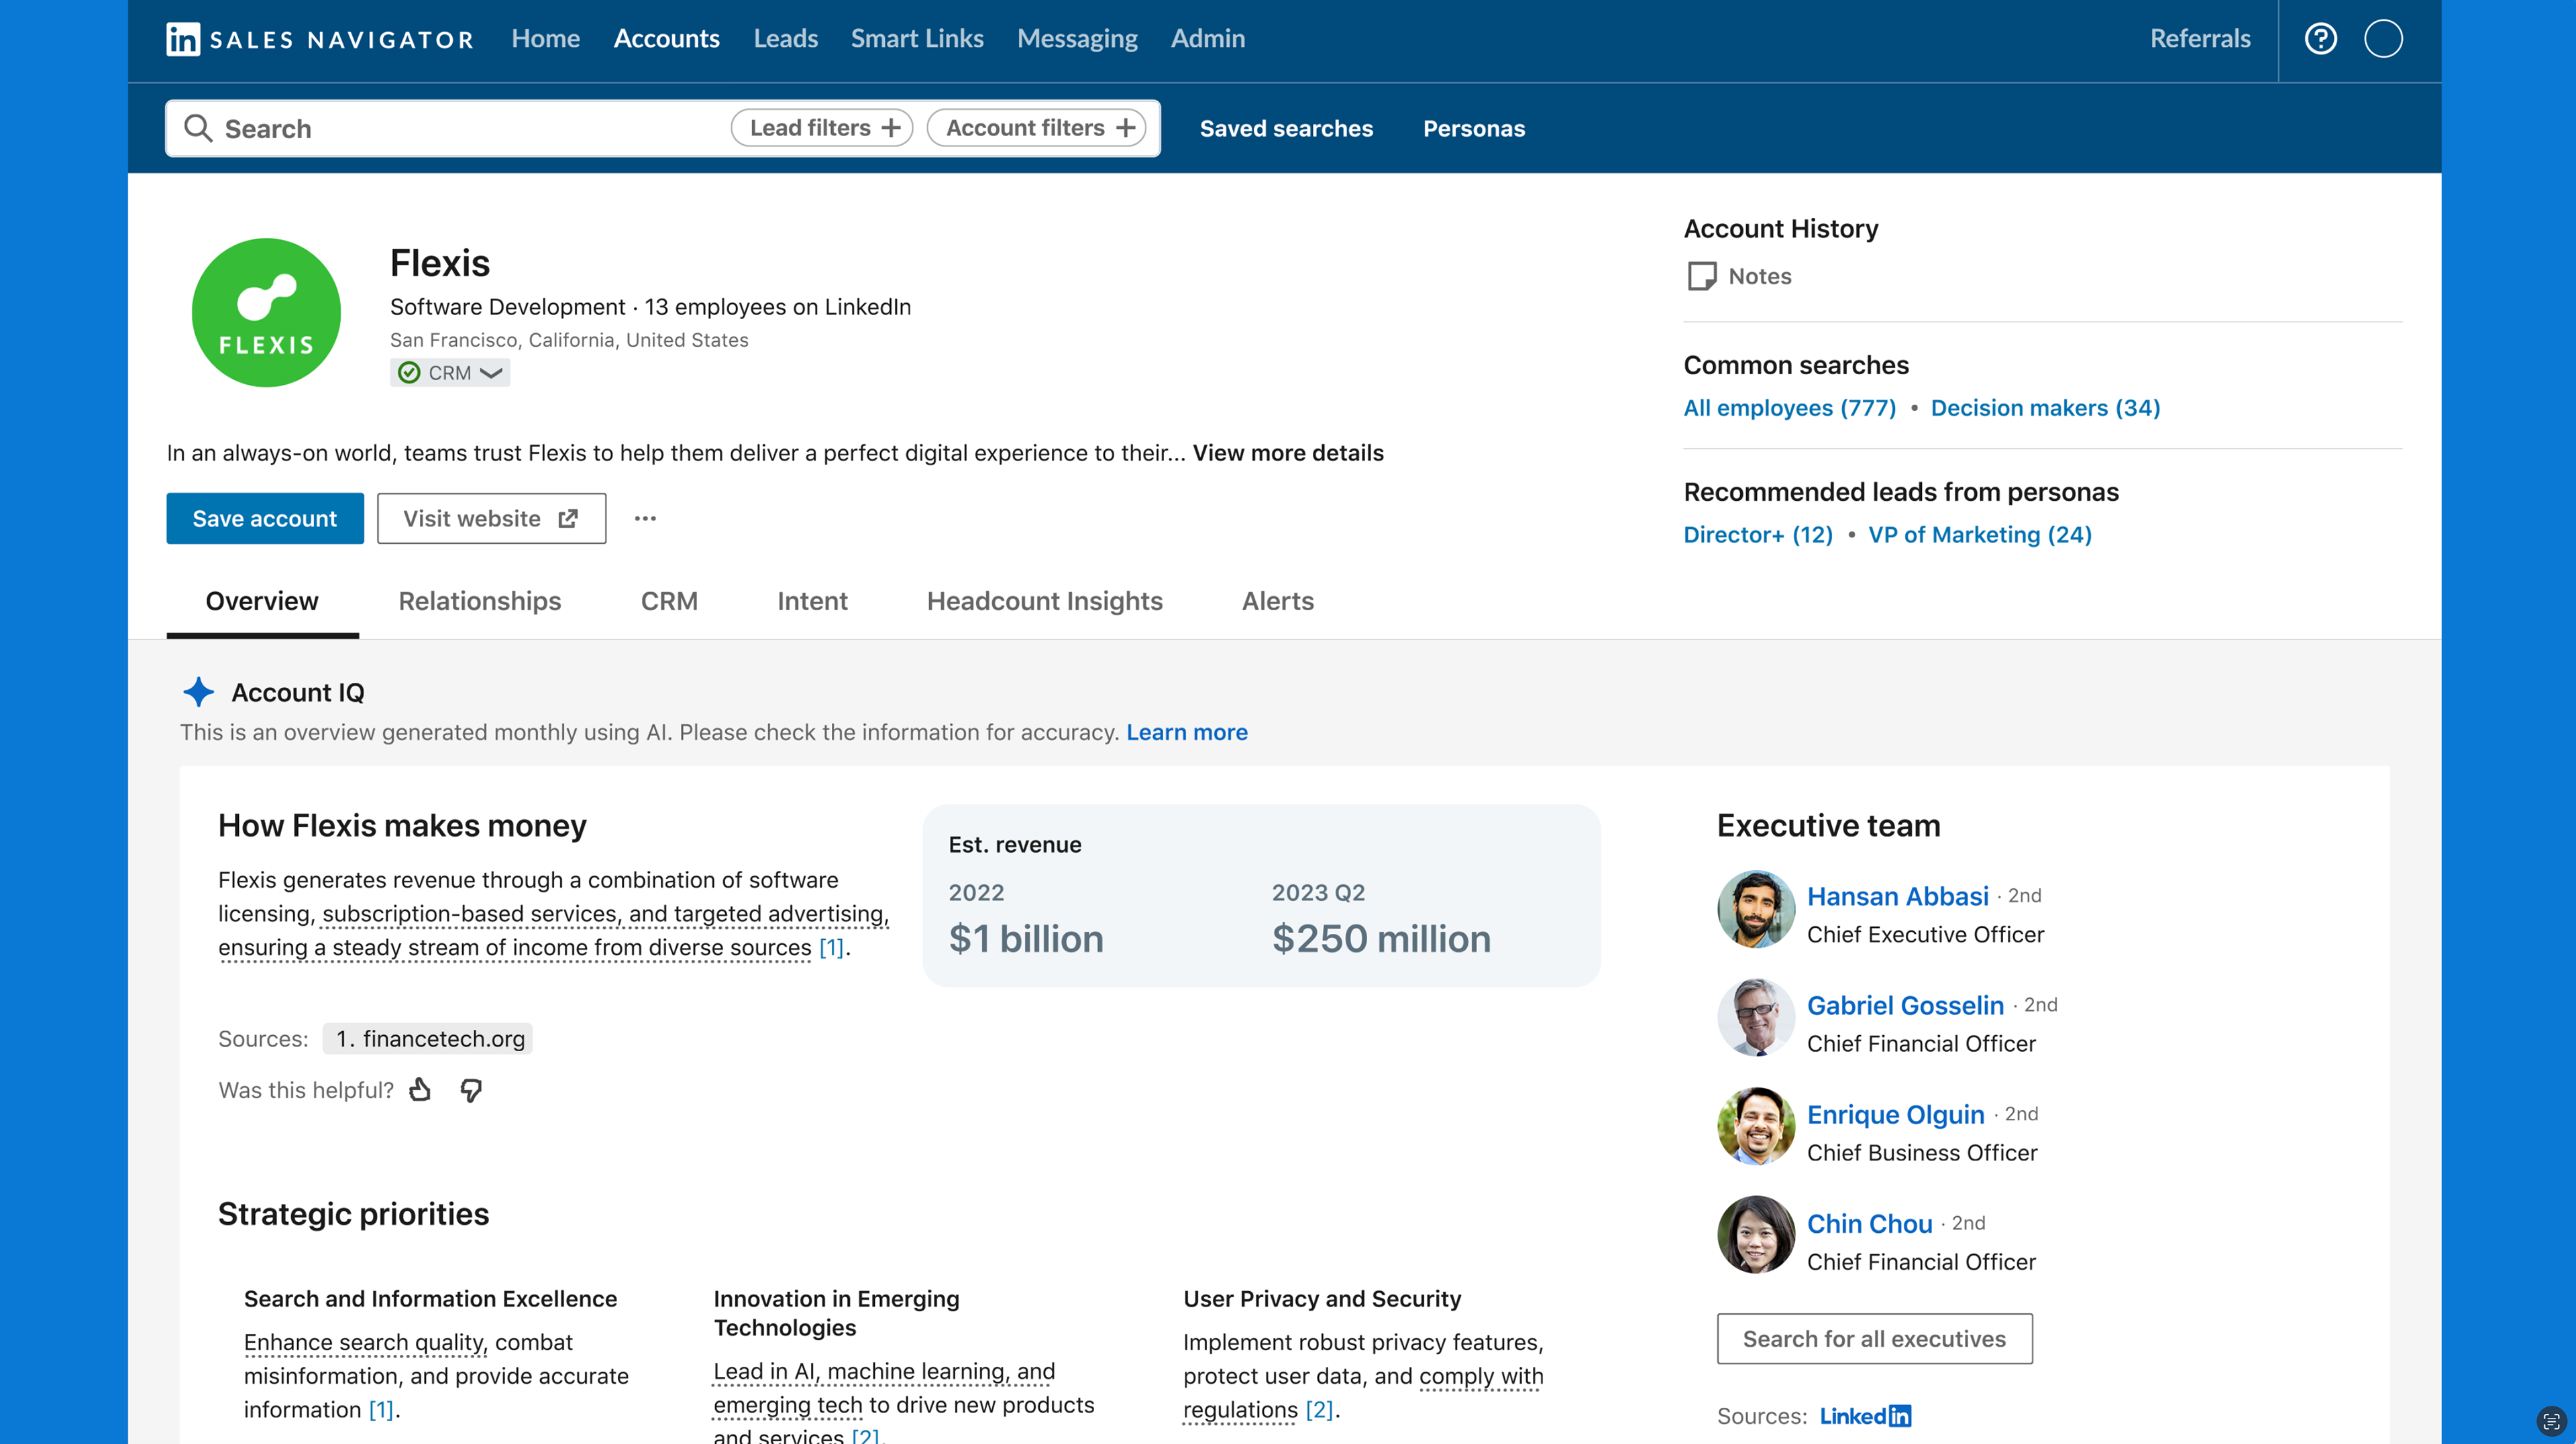Open the Relationships tab
This screenshot has width=2576, height=1444.
pyautogui.click(x=479, y=601)
